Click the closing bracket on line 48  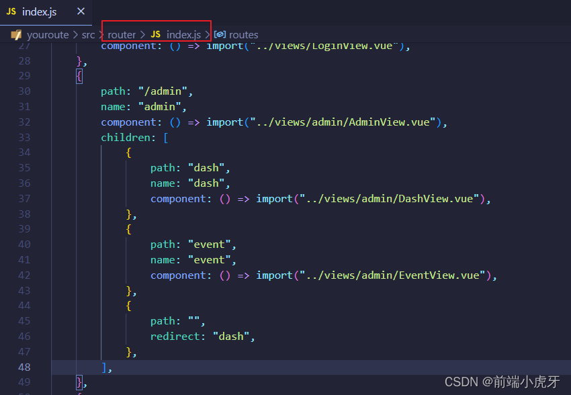(x=104, y=367)
